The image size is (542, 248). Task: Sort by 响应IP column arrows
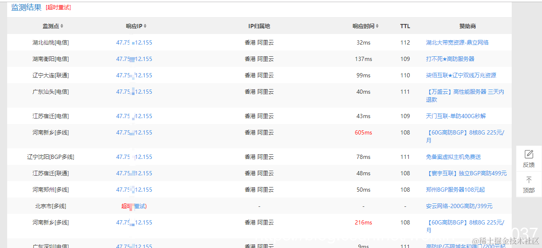pyautogui.click(x=145, y=26)
